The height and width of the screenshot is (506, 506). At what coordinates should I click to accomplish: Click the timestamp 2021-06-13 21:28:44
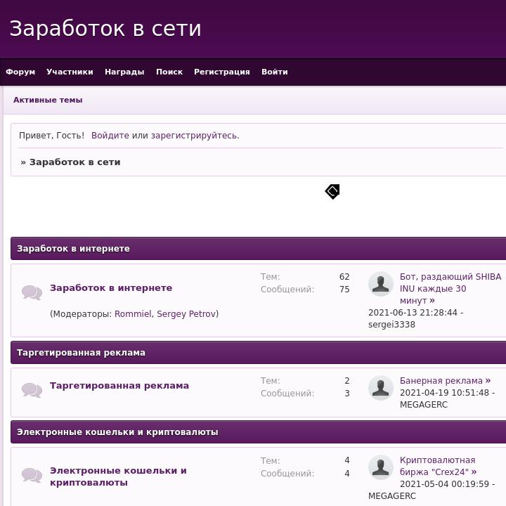(x=413, y=312)
